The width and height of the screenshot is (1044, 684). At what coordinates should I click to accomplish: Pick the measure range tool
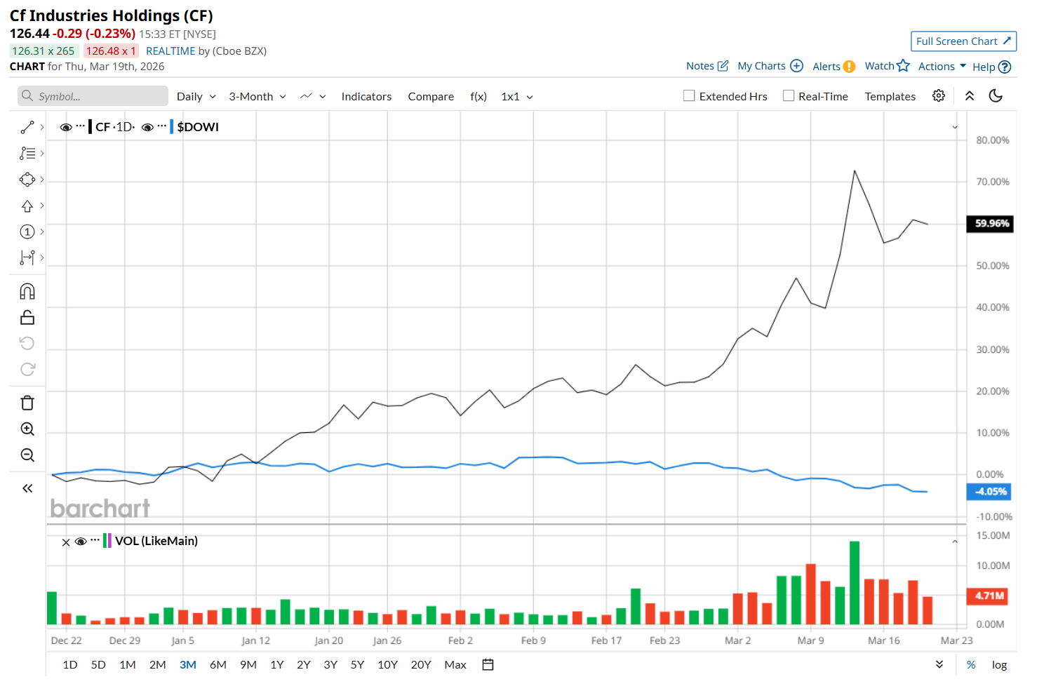tap(27, 257)
